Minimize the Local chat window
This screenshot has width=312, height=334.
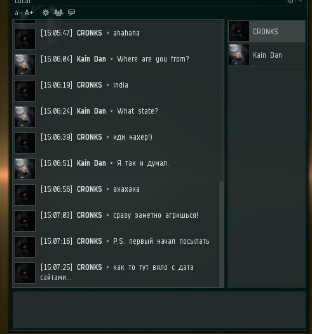(301, 1)
